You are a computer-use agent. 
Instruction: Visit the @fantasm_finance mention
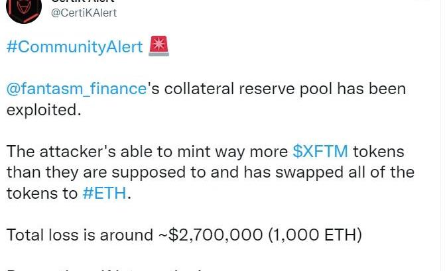coord(76,88)
